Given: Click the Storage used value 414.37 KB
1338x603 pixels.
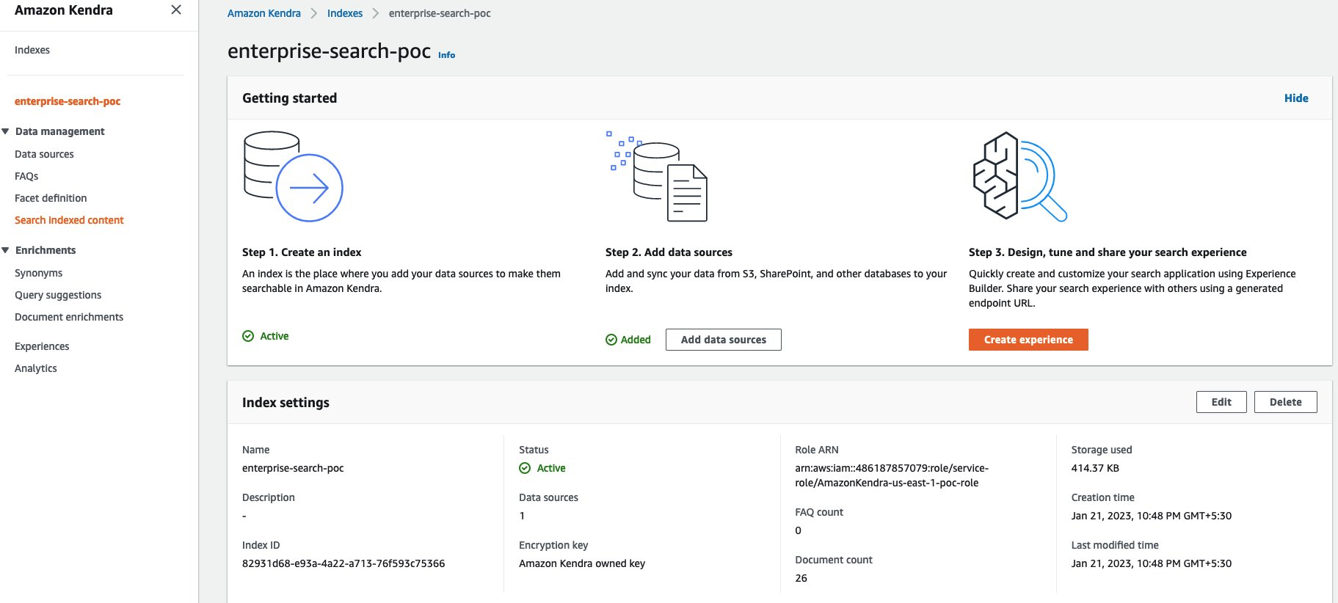Looking at the screenshot, I should 1095,468.
